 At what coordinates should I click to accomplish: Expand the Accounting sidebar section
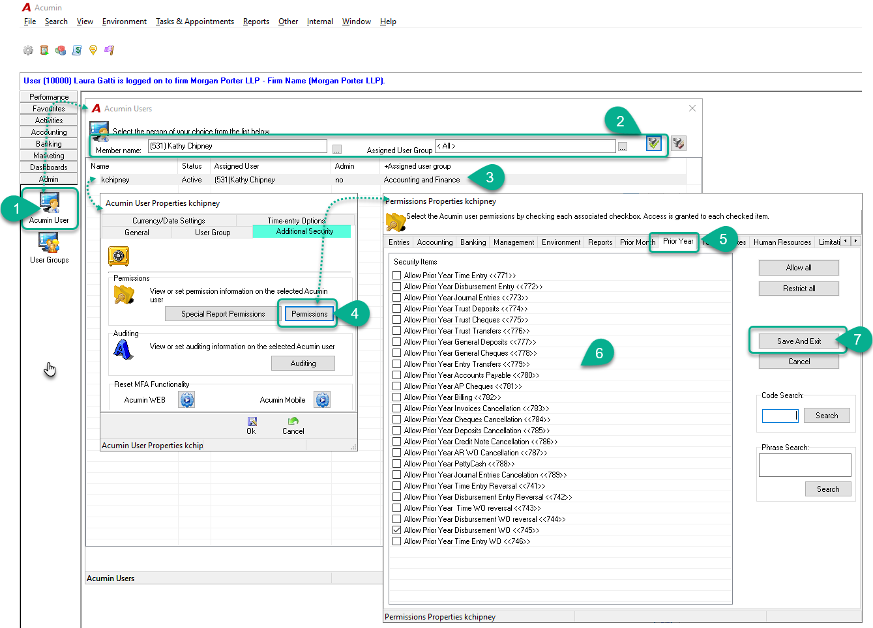(49, 132)
